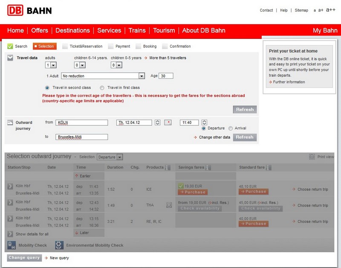Open the Trains menu
Screen dimensions: 341x268
point(137,30)
